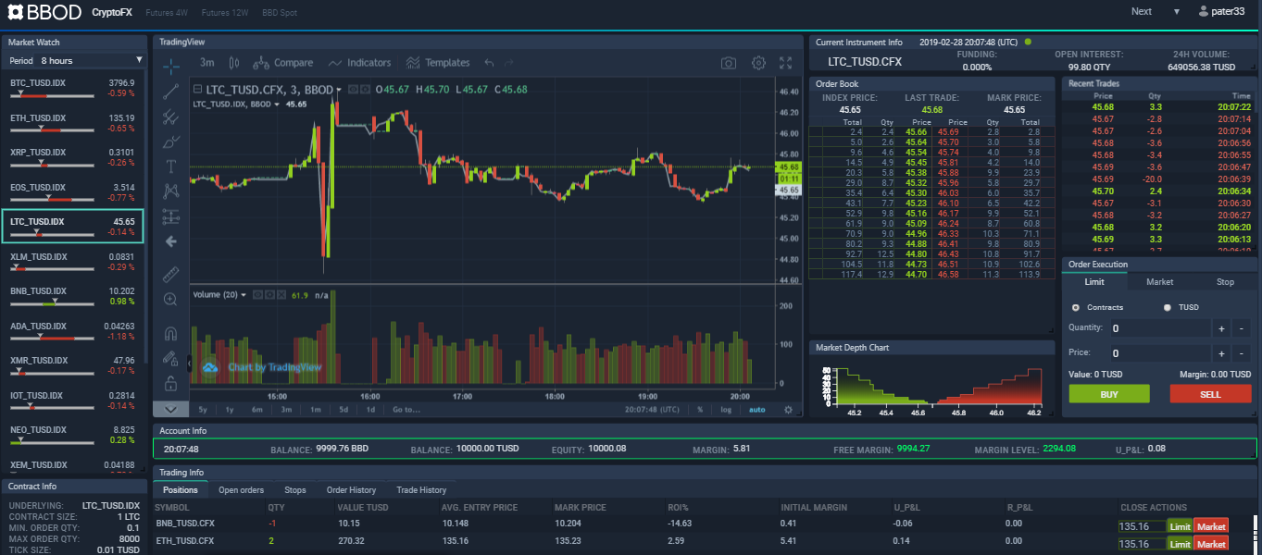Open the prediction and measurement tools
1262x555 pixels.
tap(171, 216)
